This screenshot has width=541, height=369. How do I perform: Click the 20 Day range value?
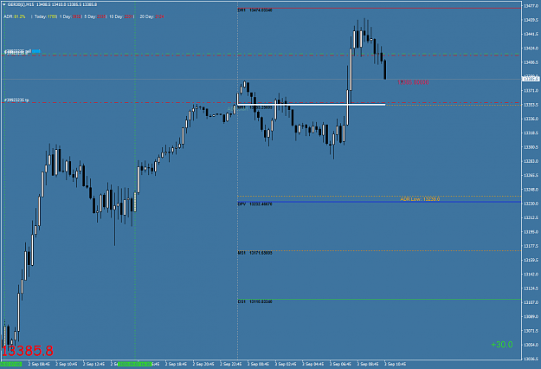159,16
